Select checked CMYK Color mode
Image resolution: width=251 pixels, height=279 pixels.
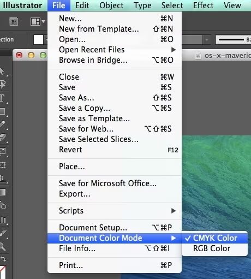pyautogui.click(x=214, y=238)
